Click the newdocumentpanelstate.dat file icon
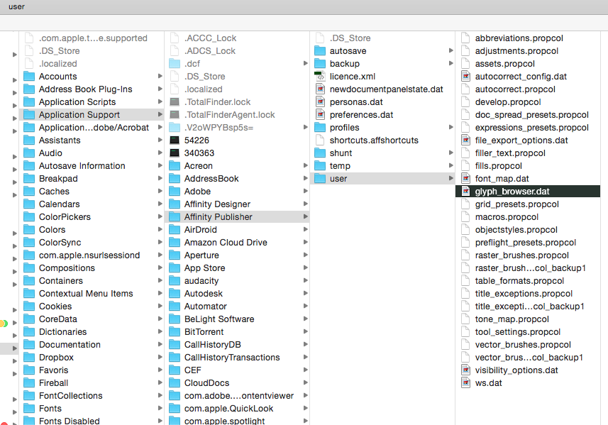This screenshot has width=608, height=425. (x=320, y=89)
